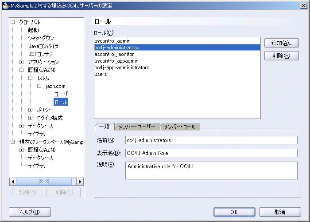Expand the global データソース node
Screen dimensions: 310x222
tap(21, 126)
